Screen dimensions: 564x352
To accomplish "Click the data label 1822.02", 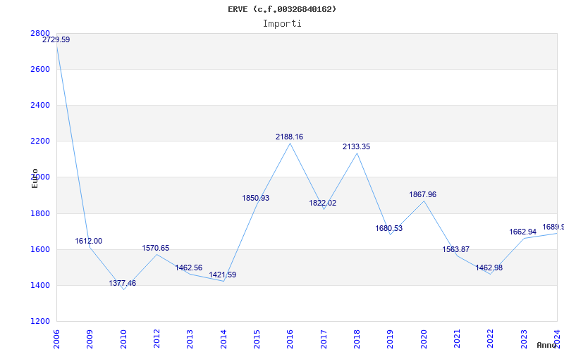I will [323, 203].
